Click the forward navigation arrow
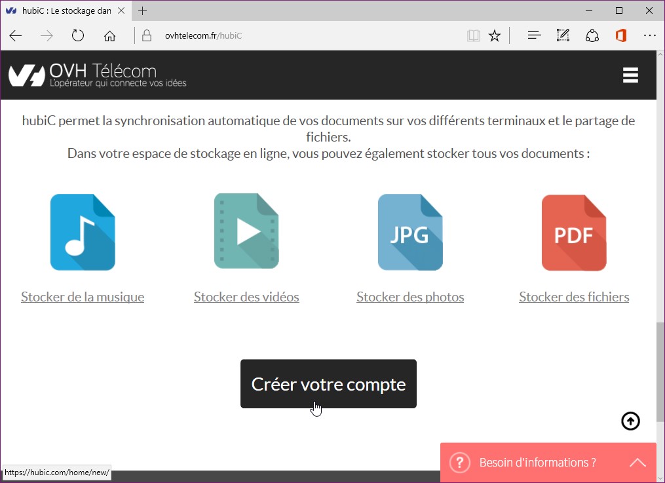The image size is (665, 483). coord(47,36)
